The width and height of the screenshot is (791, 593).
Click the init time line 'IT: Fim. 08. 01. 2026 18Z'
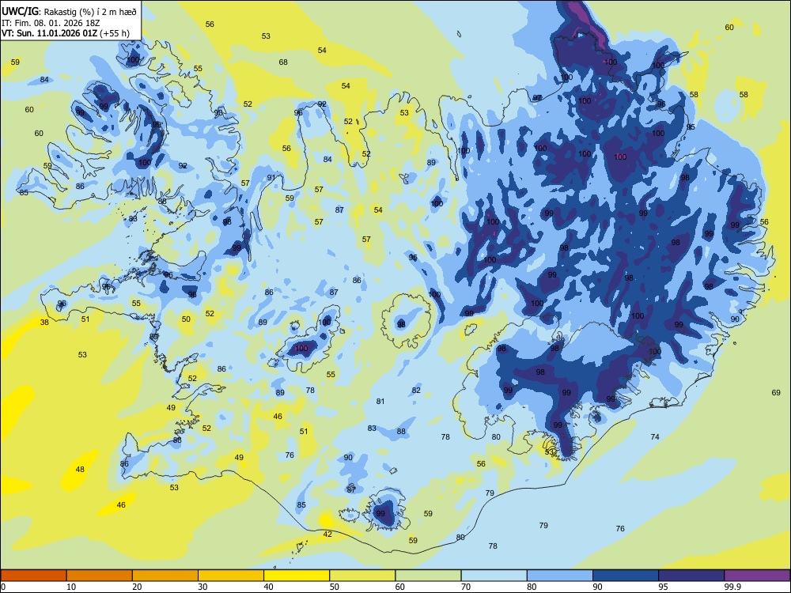(x=51, y=23)
